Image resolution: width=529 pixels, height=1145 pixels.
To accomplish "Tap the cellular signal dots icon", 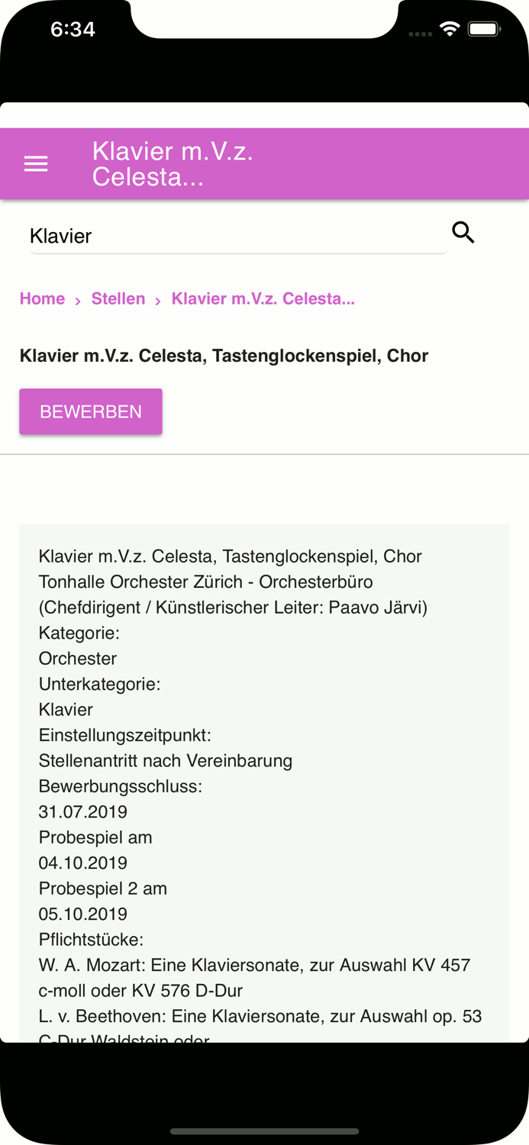I will tap(421, 34).
